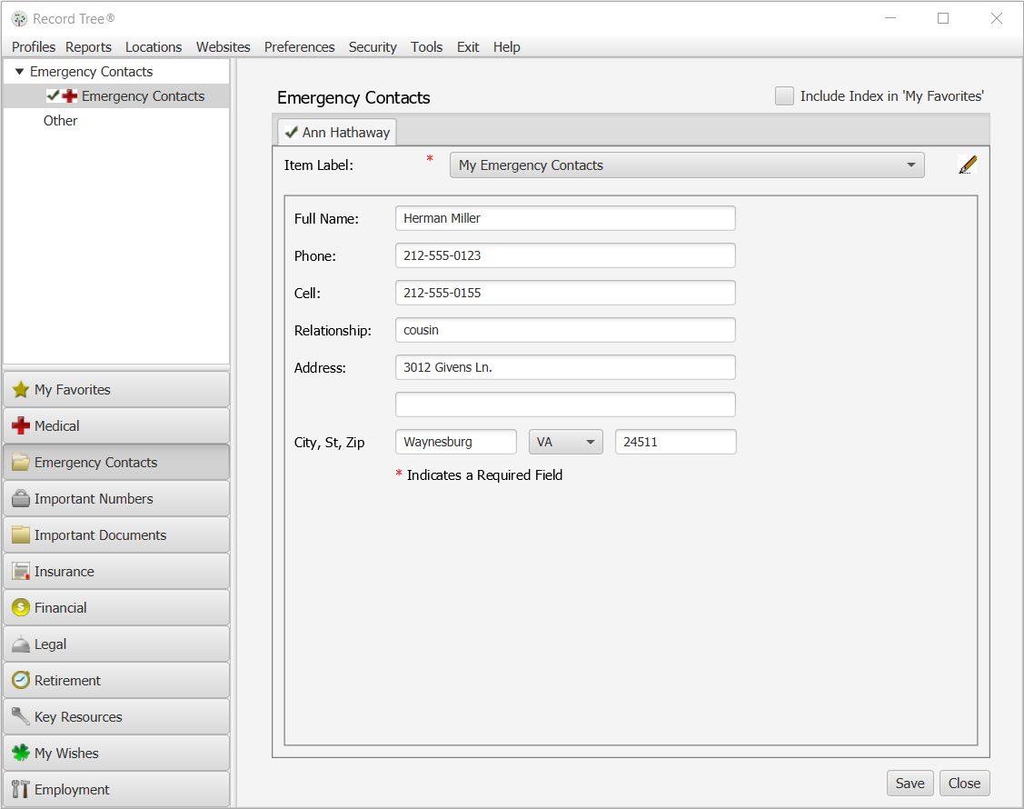The width and height of the screenshot is (1024, 809).
Task: Click the checkmark on Ann Hathaway tab
Action: pyautogui.click(x=291, y=131)
